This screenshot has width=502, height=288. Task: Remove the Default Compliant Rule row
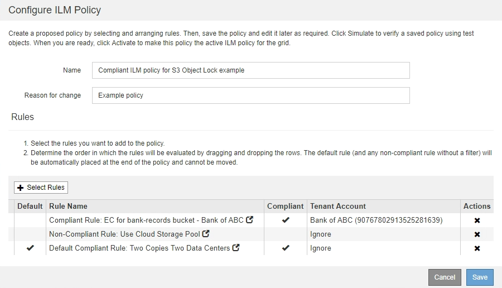tap(477, 248)
